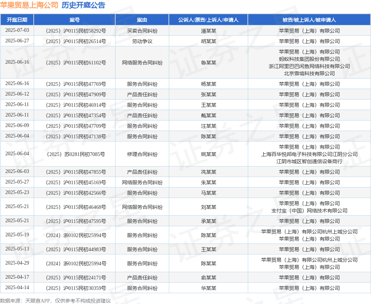The width and height of the screenshot is (371, 304).
Task: Select the 案号 column header
Action: coord(75,20)
